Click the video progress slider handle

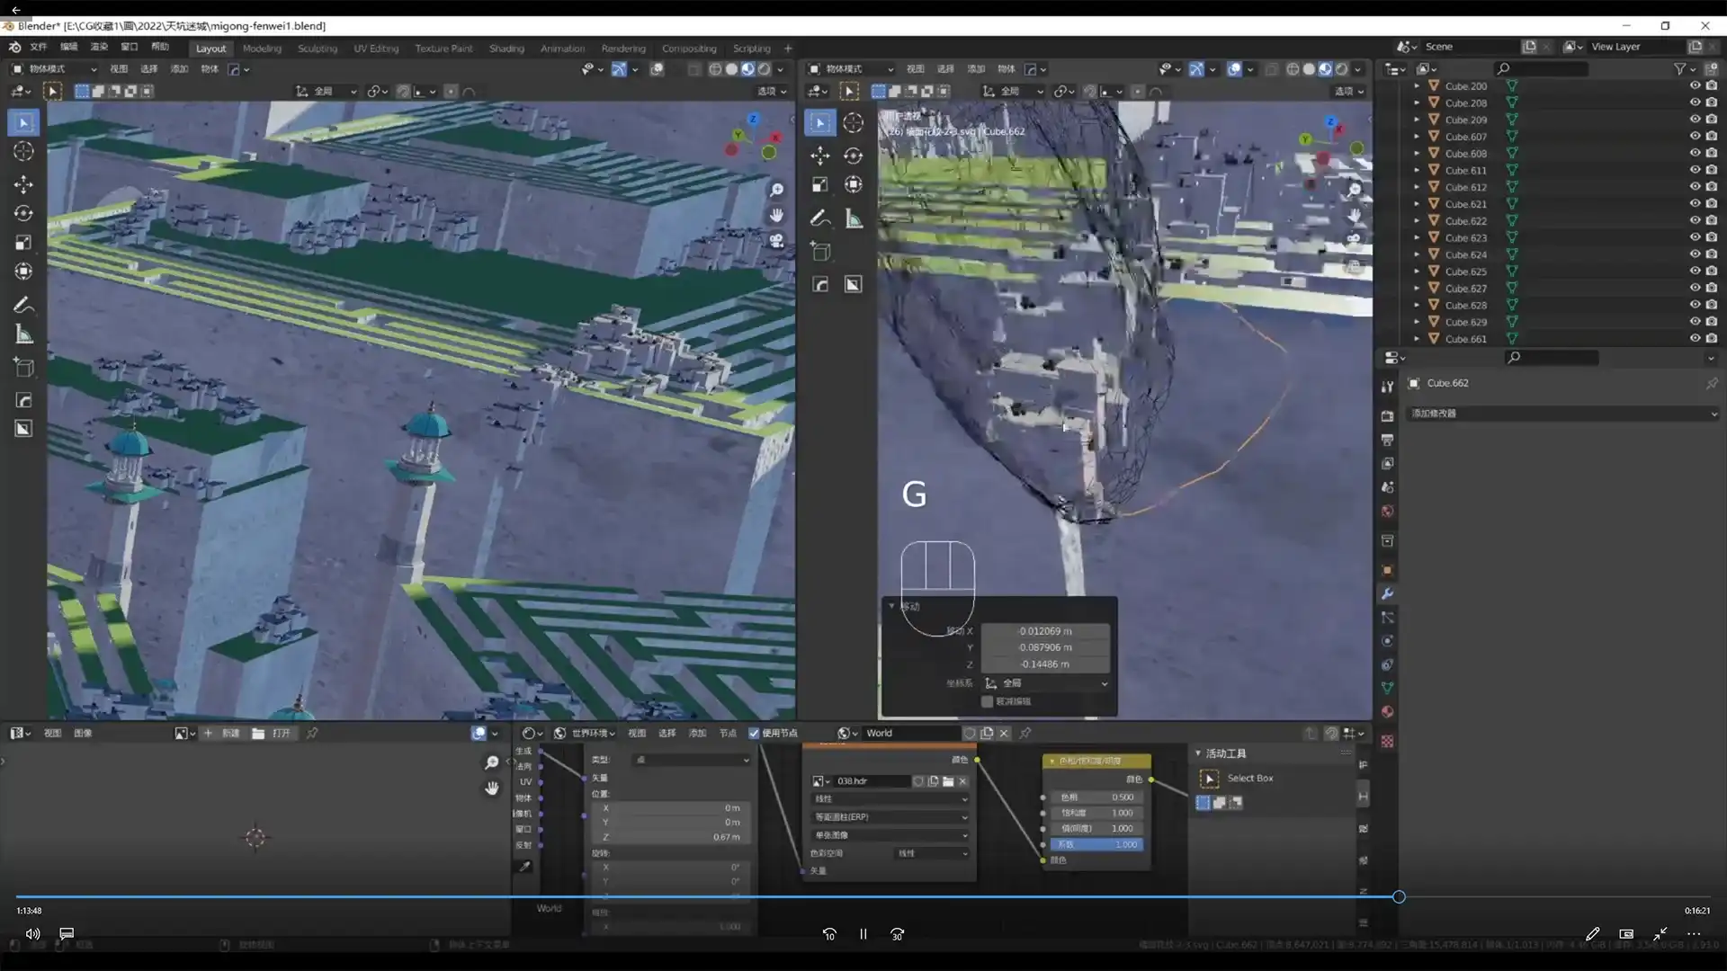pos(1399,896)
